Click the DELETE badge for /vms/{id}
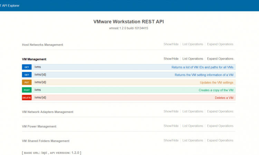Screen dimensions: 259x155 click(x=27, y=97)
